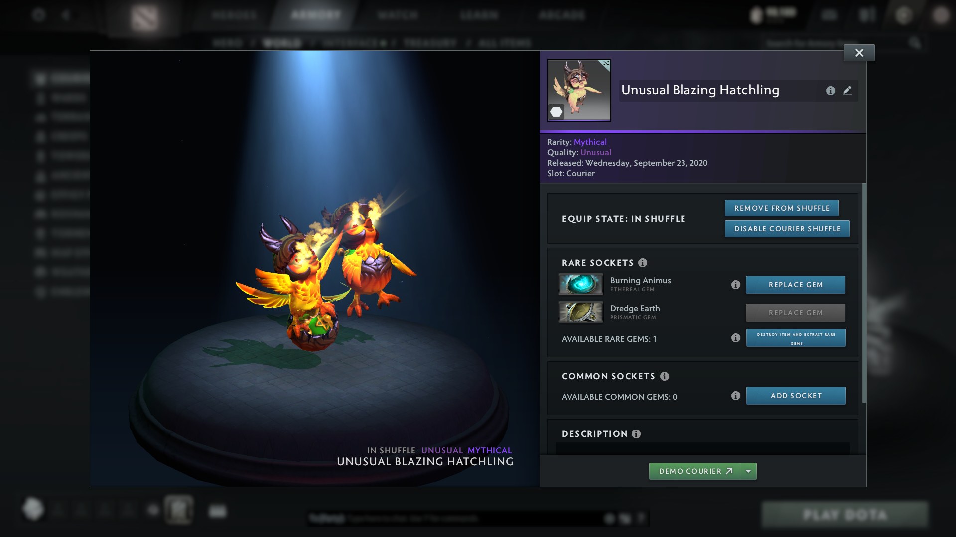
Task: Click the Mythical rarity value
Action: [590, 142]
